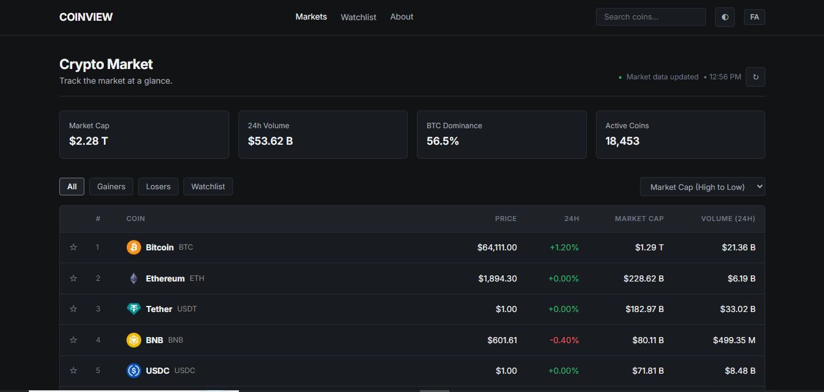Image resolution: width=824 pixels, height=392 pixels.
Task: Click Tether market cap $182.97 B
Action: [645, 309]
